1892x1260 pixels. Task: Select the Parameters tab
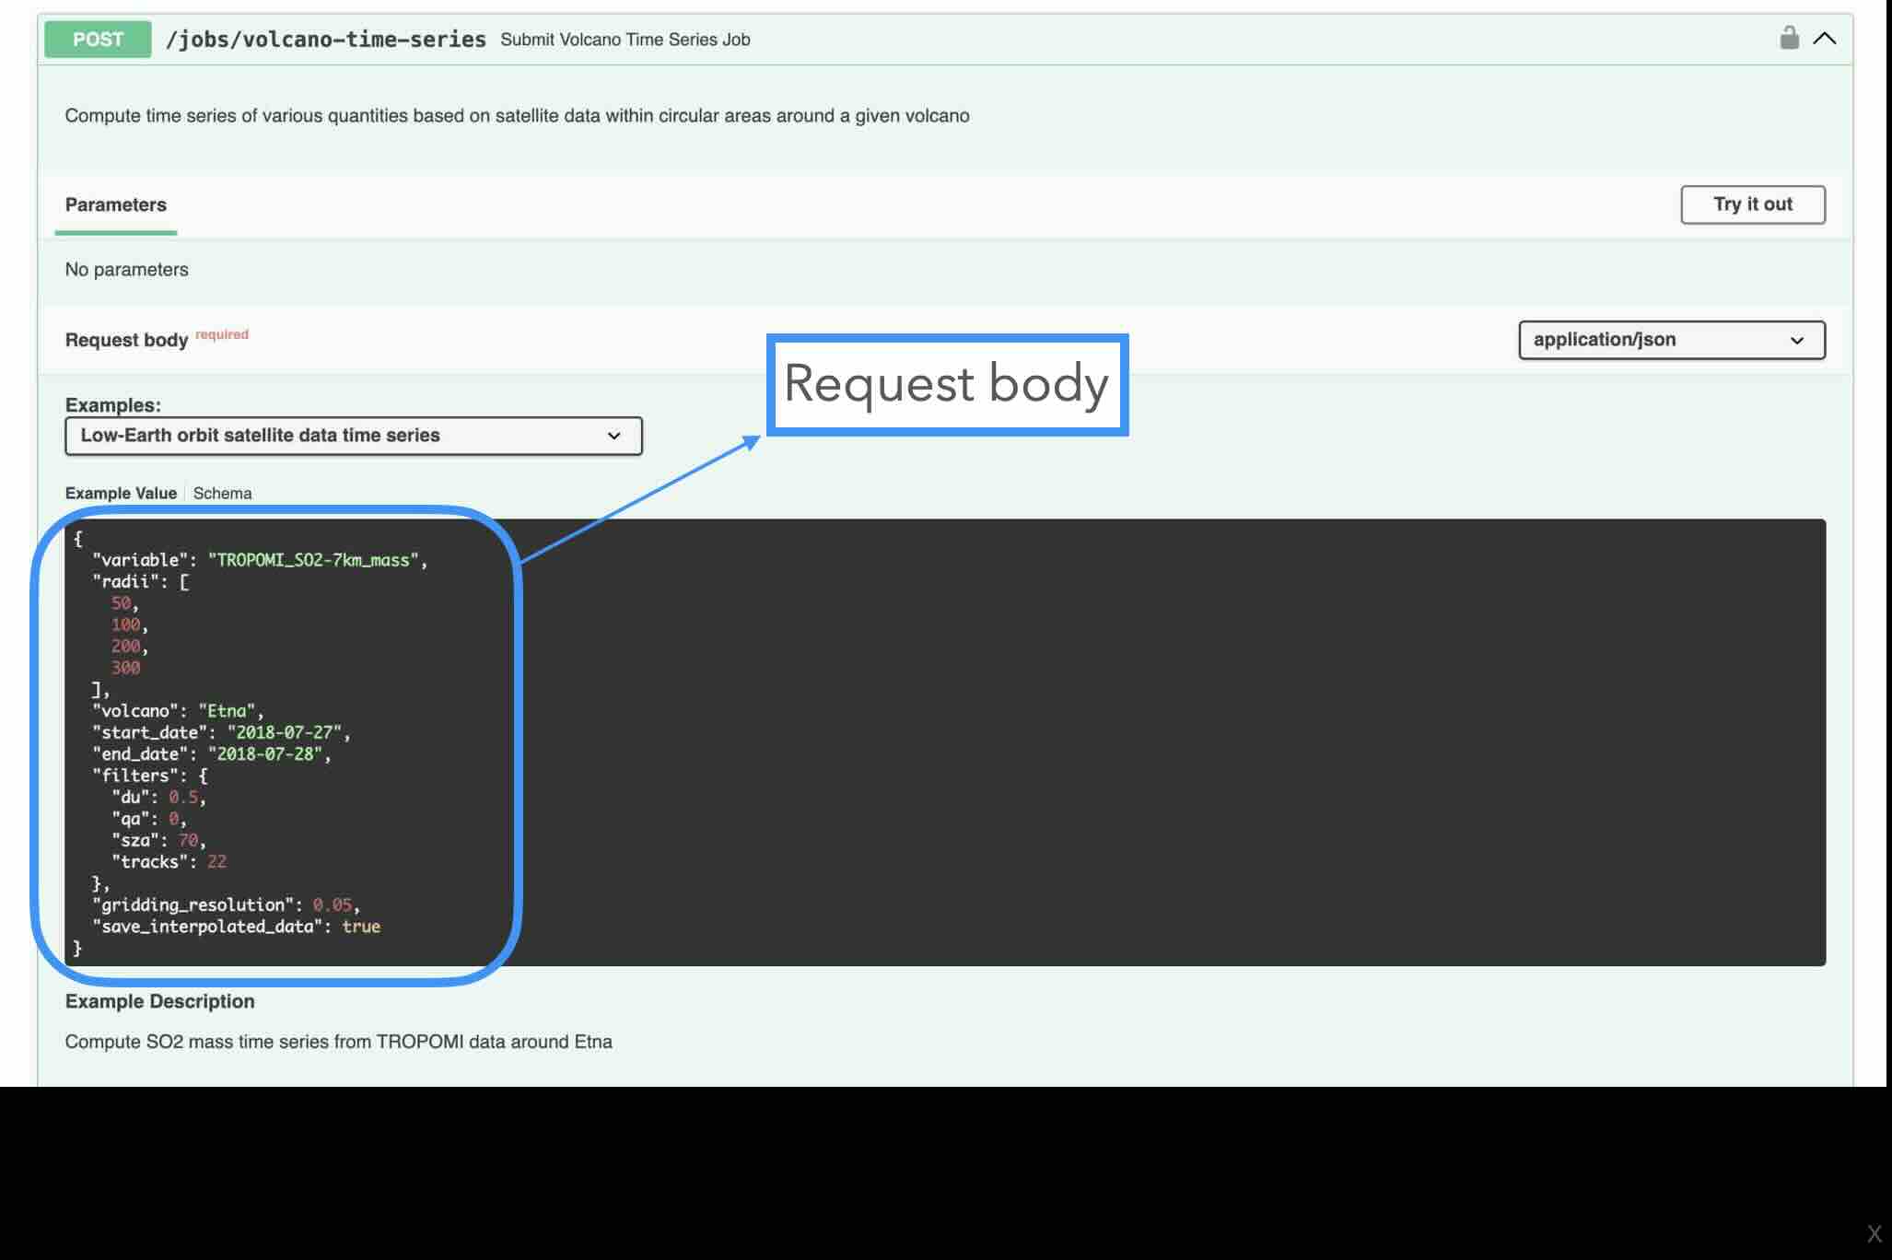pyautogui.click(x=115, y=204)
